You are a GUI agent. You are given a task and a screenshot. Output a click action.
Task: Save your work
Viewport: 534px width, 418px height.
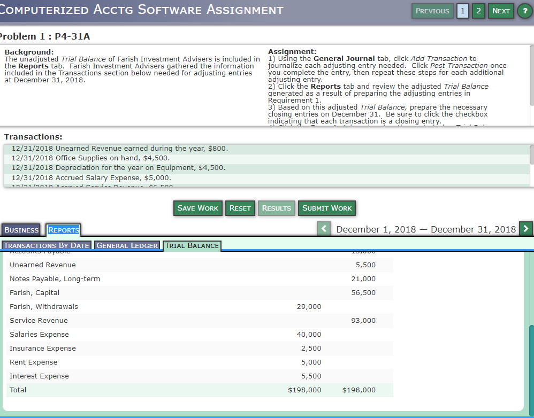coord(197,208)
